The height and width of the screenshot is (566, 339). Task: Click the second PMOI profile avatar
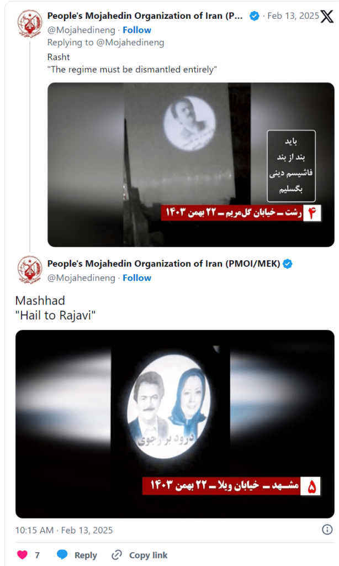click(30, 270)
